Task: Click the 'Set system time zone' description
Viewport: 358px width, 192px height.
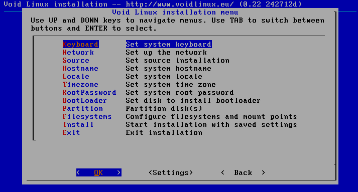Action: point(171,84)
